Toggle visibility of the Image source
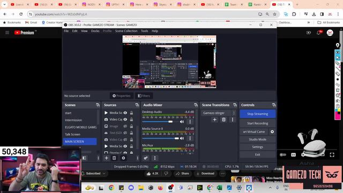Image resolution: width=343 pixels, height=193 pixels. (125, 127)
